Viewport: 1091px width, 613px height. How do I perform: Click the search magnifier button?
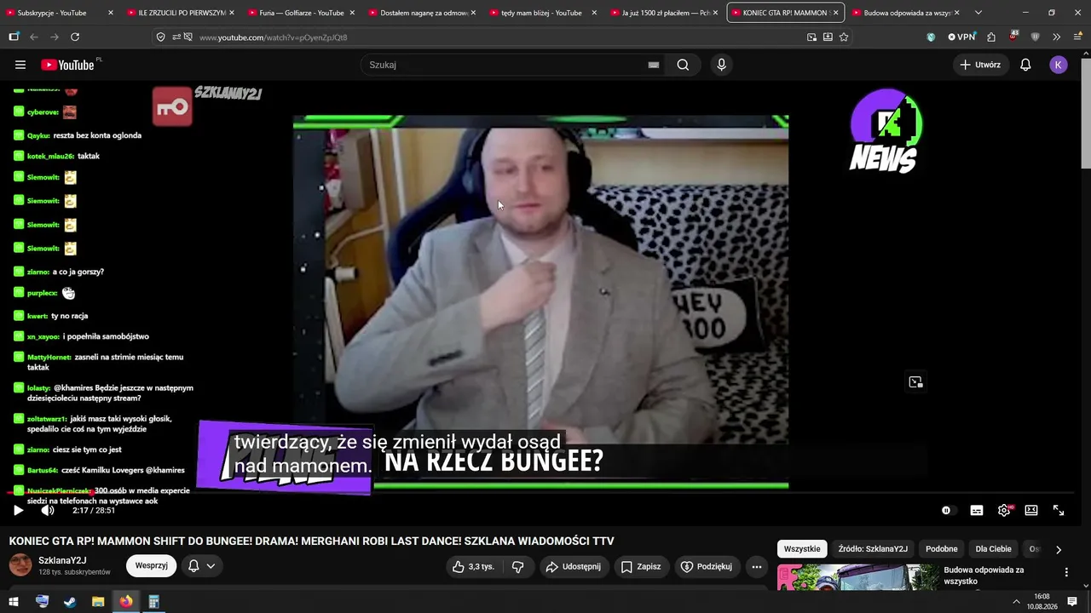point(683,65)
